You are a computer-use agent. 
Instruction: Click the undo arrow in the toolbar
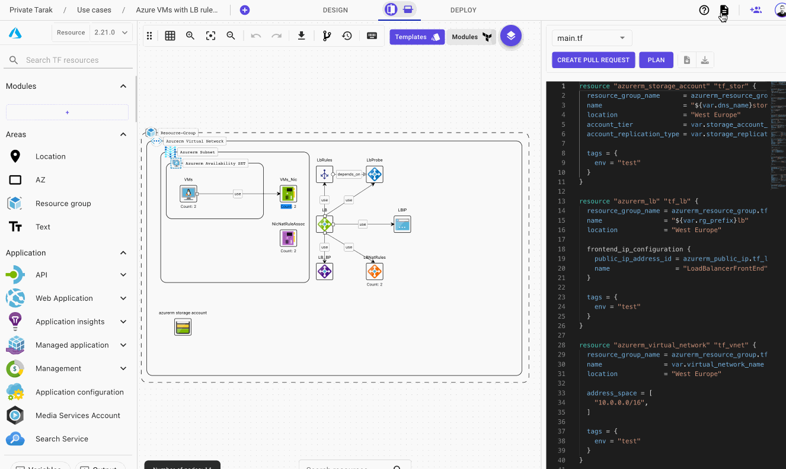pyautogui.click(x=255, y=36)
